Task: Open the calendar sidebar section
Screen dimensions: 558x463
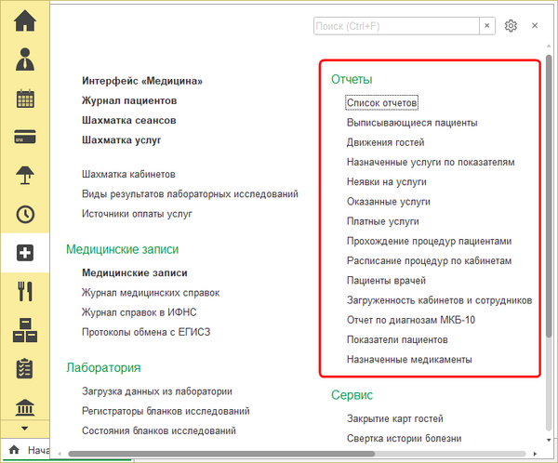Action: tap(25, 99)
